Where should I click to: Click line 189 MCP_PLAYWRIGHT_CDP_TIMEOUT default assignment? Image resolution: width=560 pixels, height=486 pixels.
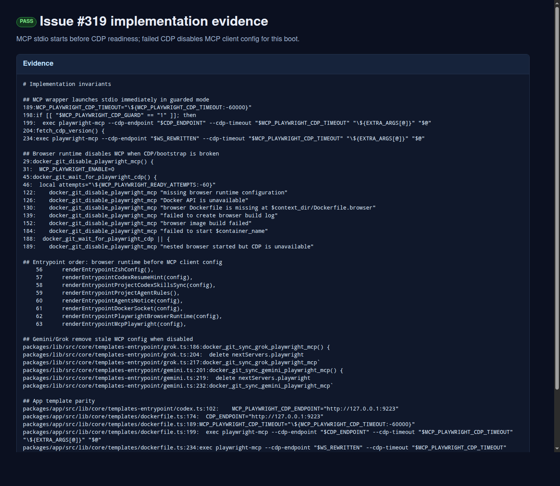tap(137, 108)
